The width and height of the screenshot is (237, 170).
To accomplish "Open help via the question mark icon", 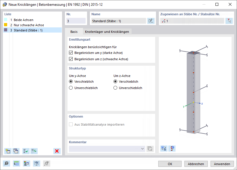I will 7,163.
